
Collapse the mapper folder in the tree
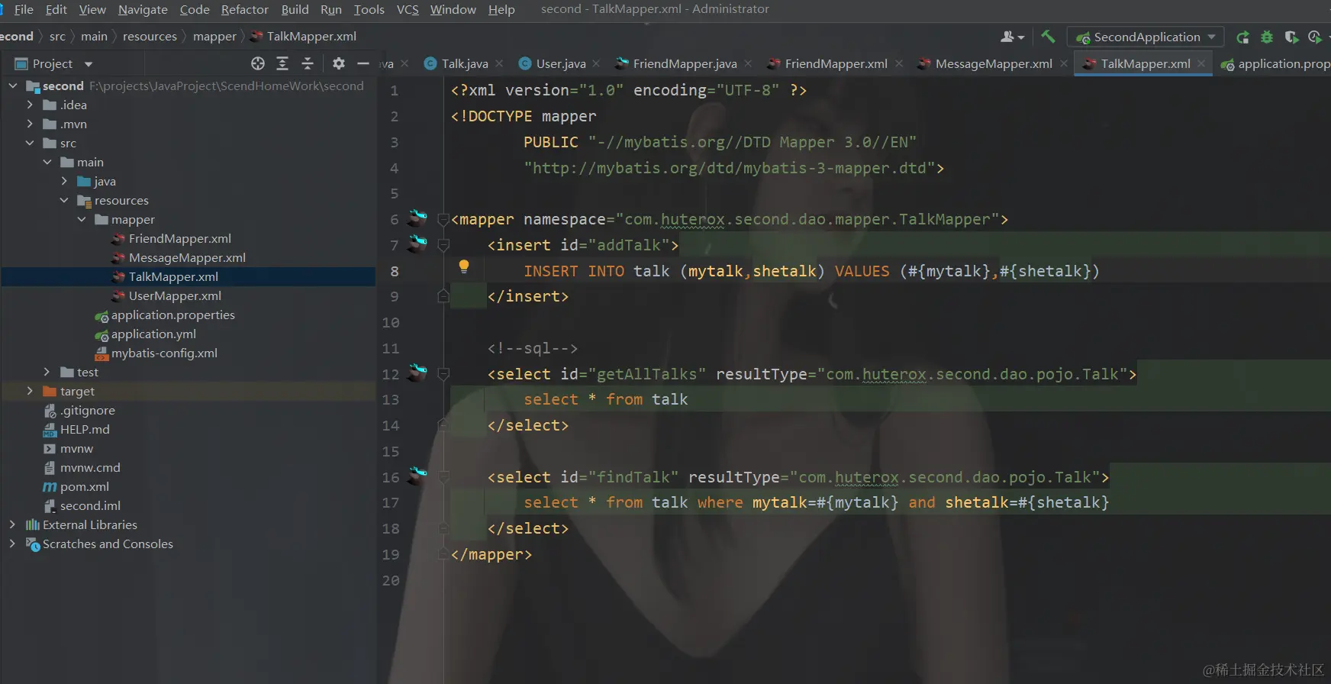click(x=82, y=219)
